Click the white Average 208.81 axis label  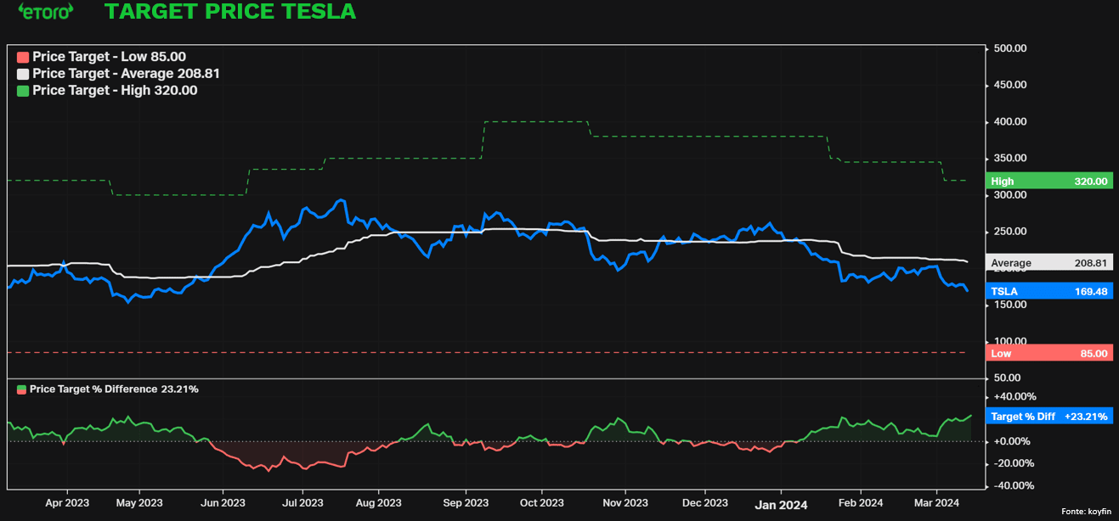pos(1048,263)
